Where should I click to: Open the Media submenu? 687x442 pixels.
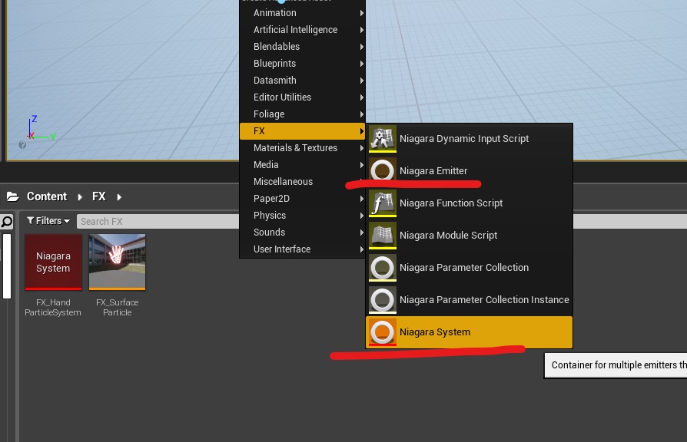[x=302, y=164]
